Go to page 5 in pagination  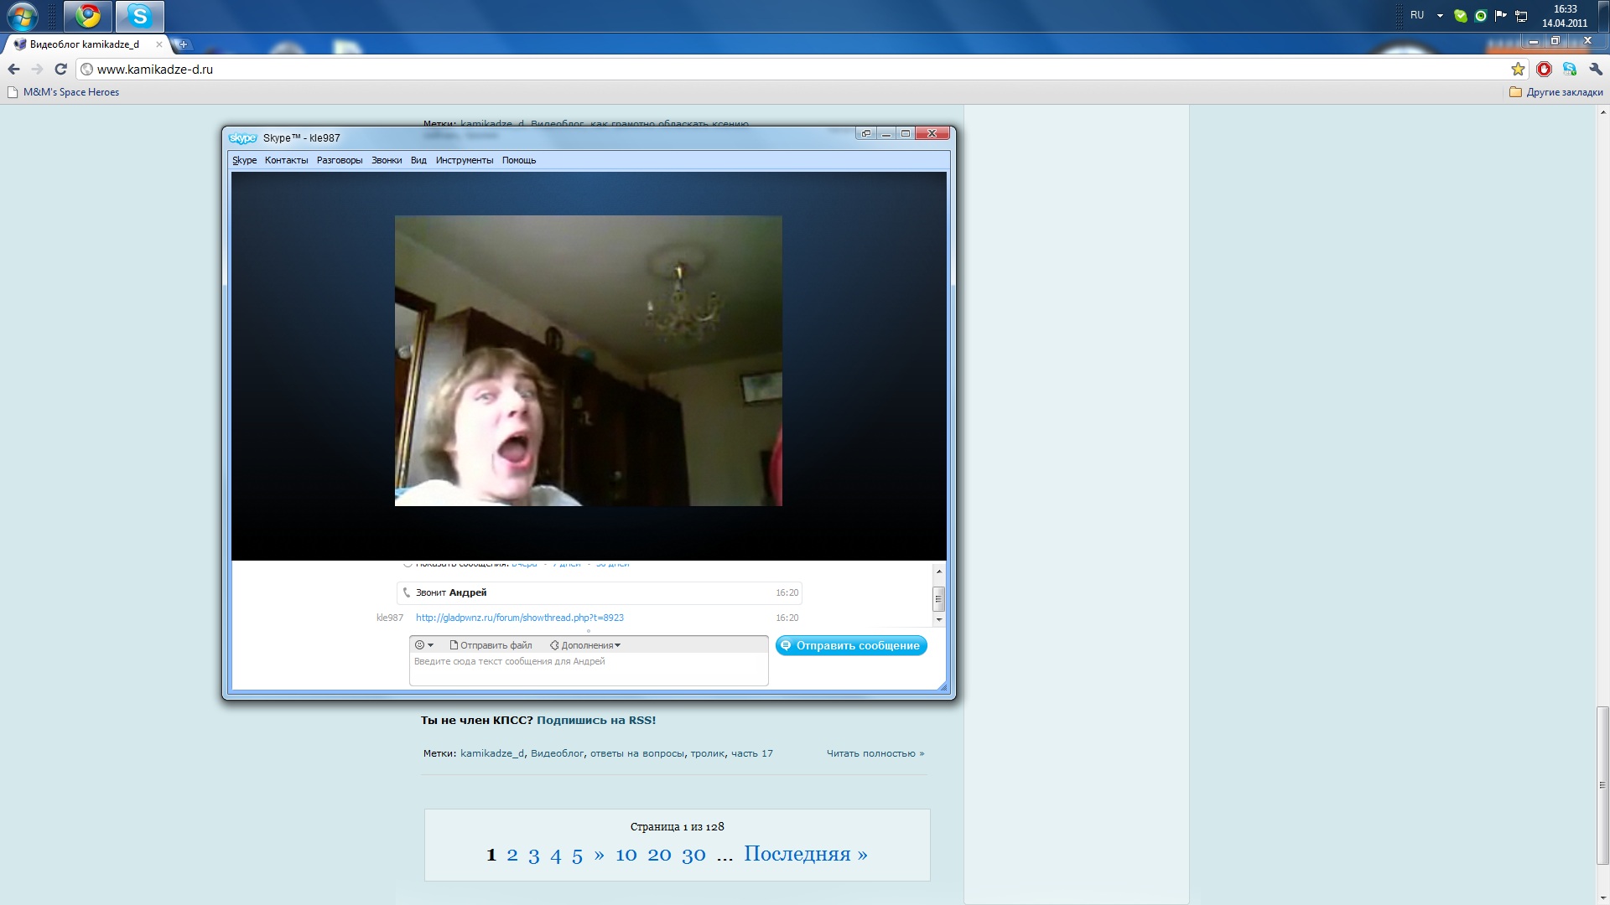[x=578, y=855]
